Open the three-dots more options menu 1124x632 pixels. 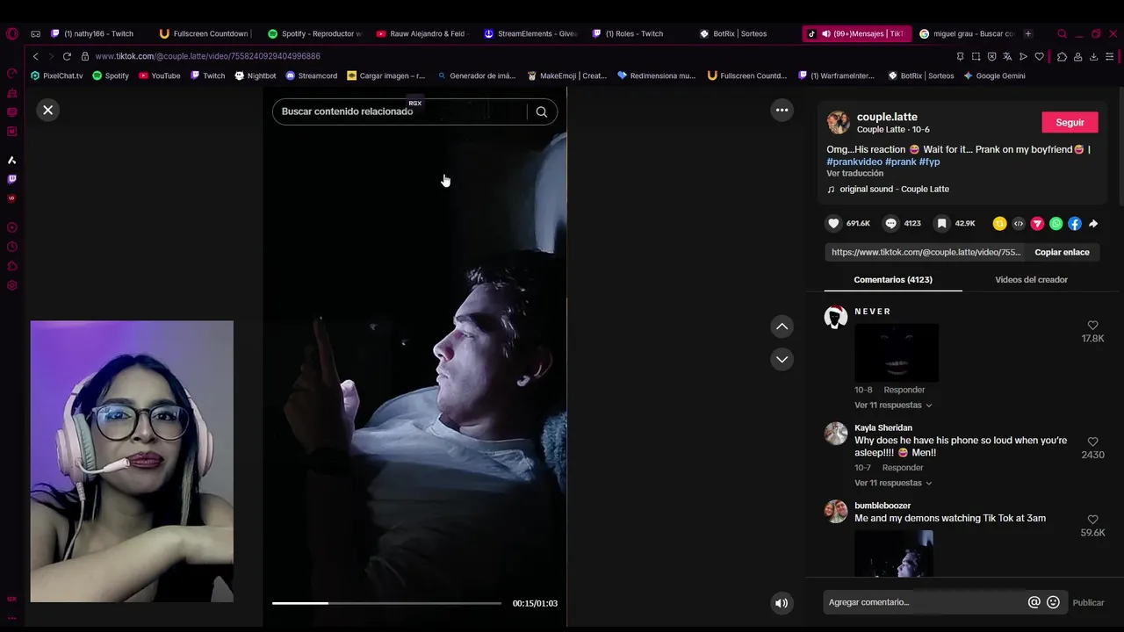pyautogui.click(x=782, y=110)
